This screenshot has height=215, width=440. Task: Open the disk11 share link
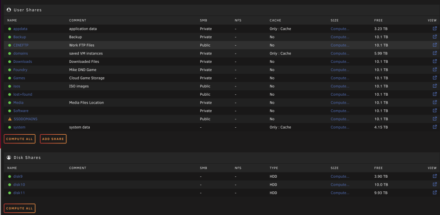click(x=19, y=193)
